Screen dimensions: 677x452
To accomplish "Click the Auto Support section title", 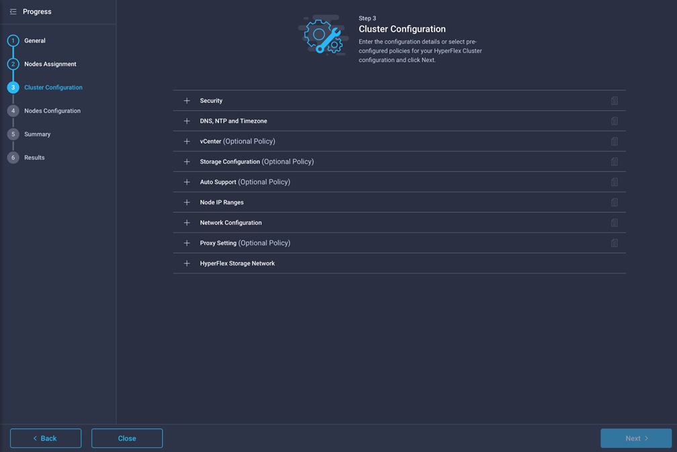I will [244, 182].
